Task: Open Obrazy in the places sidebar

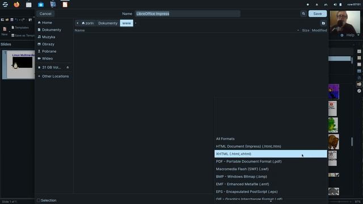Action: pos(54,44)
